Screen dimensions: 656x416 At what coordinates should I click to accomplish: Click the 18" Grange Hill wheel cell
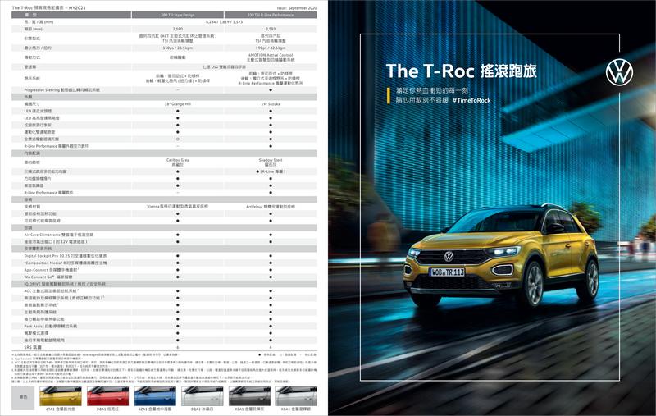click(x=178, y=103)
